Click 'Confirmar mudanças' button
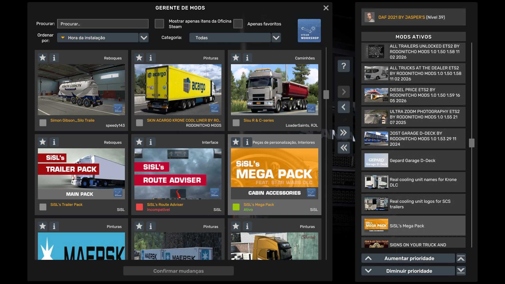Image resolution: width=505 pixels, height=284 pixels. tap(179, 271)
